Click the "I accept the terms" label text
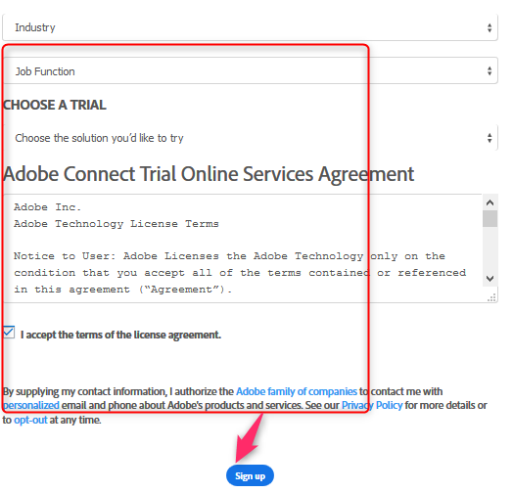 coord(120,335)
